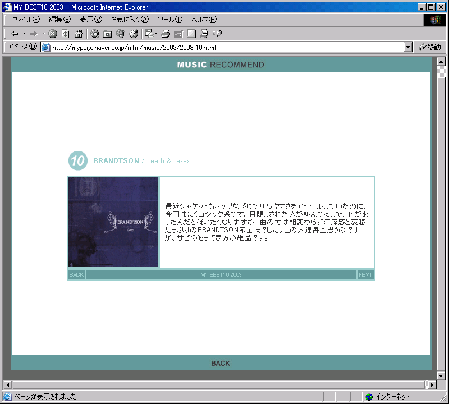Image resolution: width=449 pixels, height=404 pixels.
Task: Open the Favorites pane from the toolbar
Action: pyautogui.click(x=107, y=34)
